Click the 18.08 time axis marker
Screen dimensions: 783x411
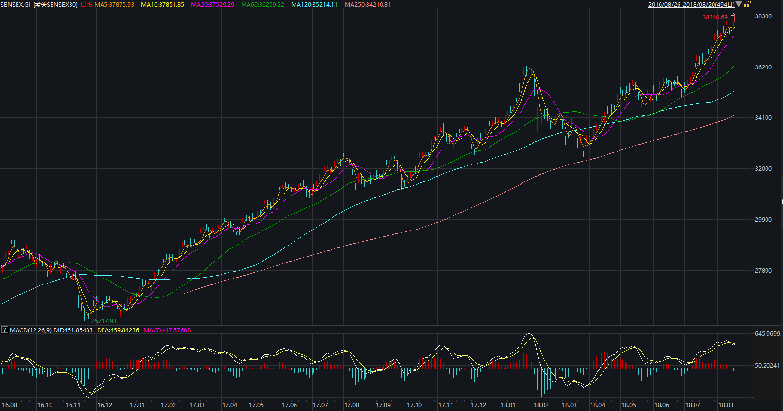726,405
